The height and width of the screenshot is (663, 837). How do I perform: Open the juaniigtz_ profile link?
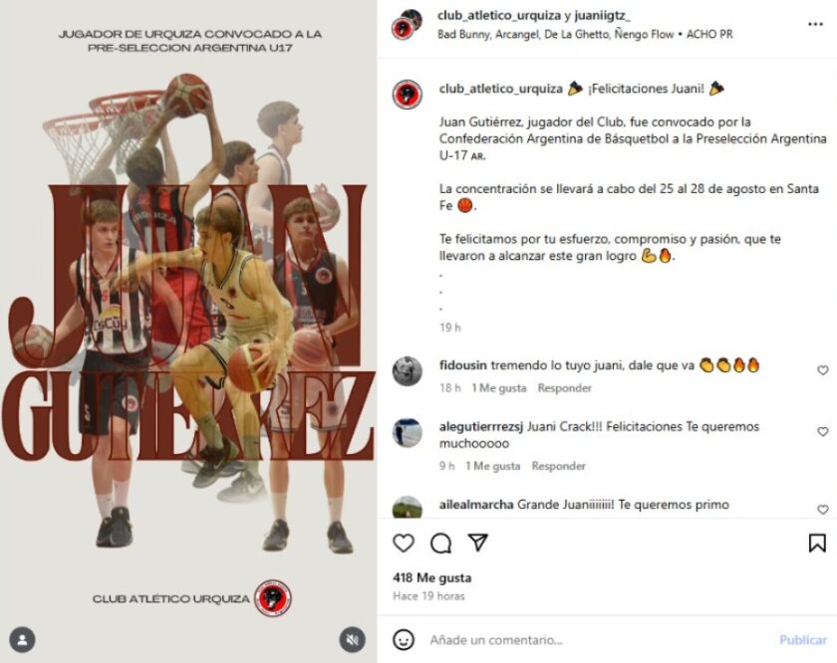pyautogui.click(x=602, y=16)
